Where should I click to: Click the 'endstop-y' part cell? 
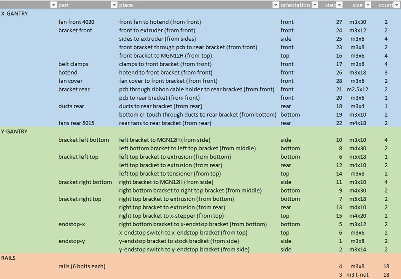click(x=72, y=241)
